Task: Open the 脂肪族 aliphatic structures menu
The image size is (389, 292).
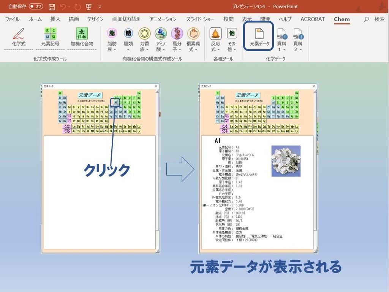Action: pos(112,40)
